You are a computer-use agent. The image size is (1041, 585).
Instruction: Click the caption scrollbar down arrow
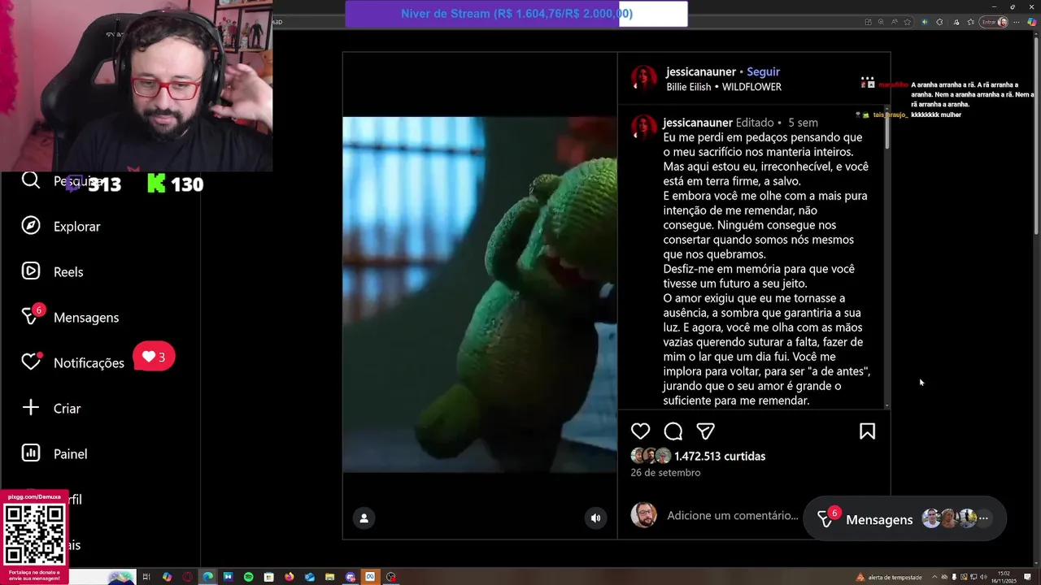pyautogui.click(x=886, y=405)
